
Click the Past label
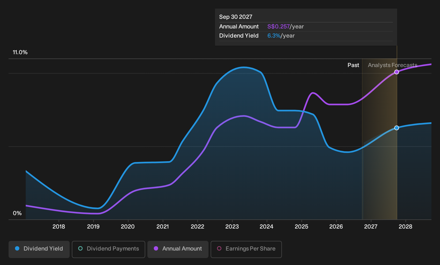[353, 65]
